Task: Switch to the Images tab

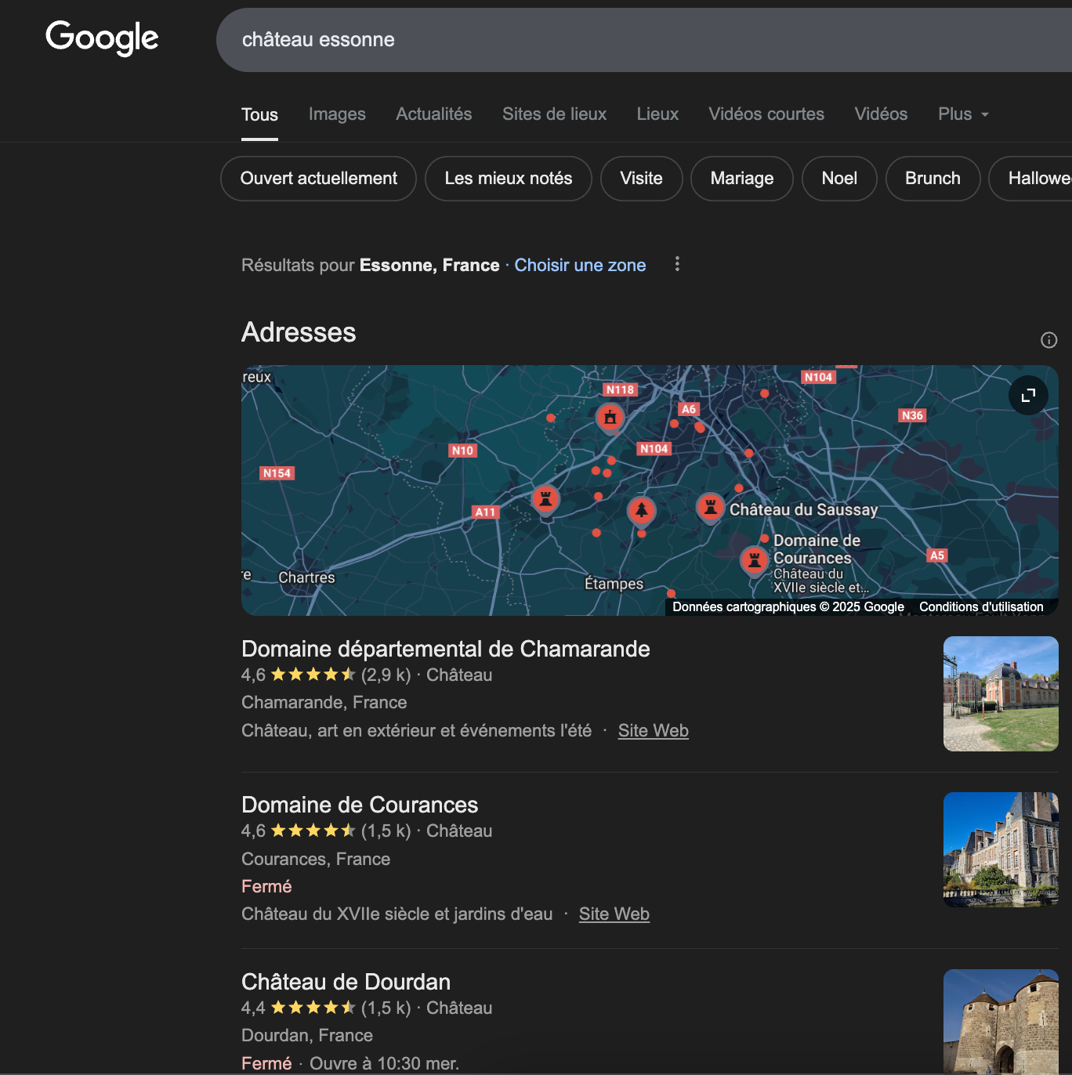Action: pyautogui.click(x=337, y=114)
